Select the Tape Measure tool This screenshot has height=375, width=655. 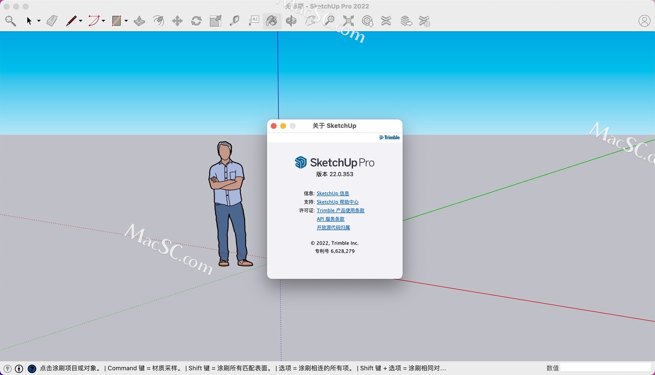[x=234, y=21]
